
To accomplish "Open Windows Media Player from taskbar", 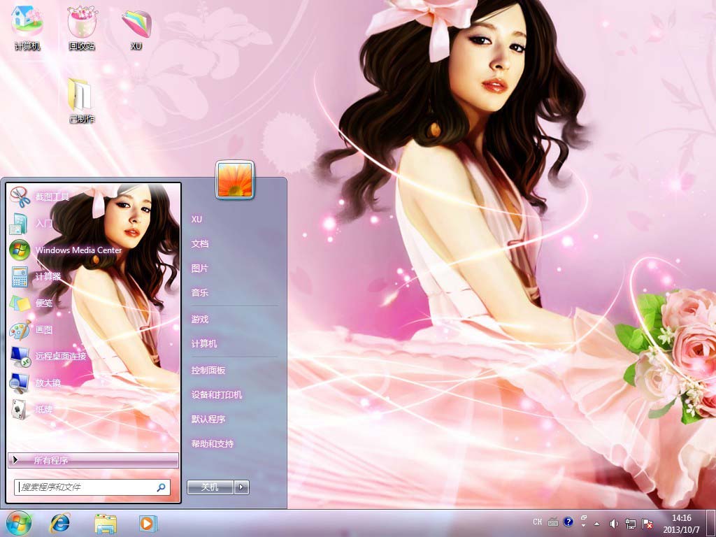I will coord(148,523).
